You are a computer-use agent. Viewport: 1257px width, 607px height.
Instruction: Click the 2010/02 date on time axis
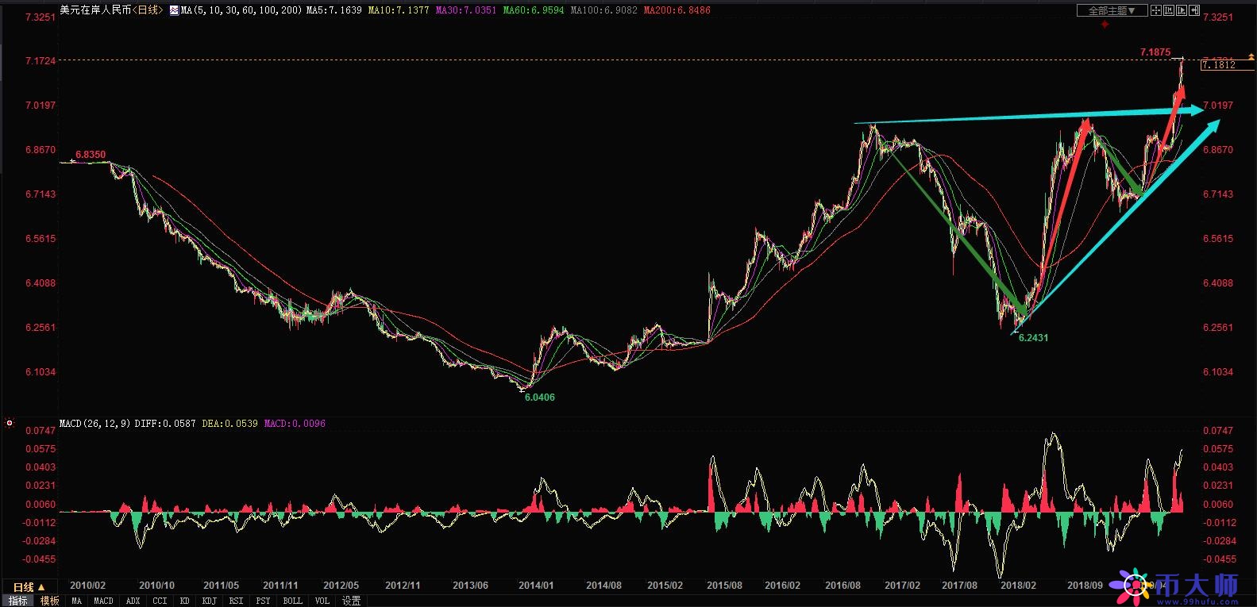click(x=87, y=586)
